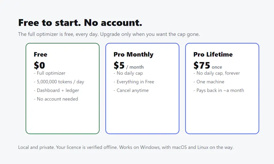This screenshot has height=164, width=274.
Task: Click the $0 price label
Action: (x=39, y=65)
